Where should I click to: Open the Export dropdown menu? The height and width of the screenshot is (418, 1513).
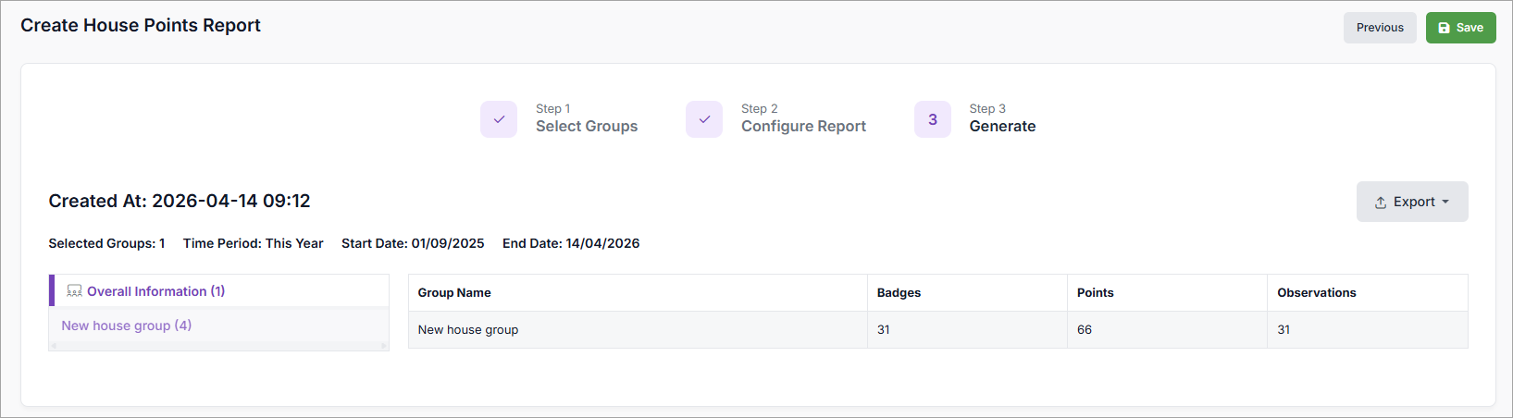(1412, 202)
